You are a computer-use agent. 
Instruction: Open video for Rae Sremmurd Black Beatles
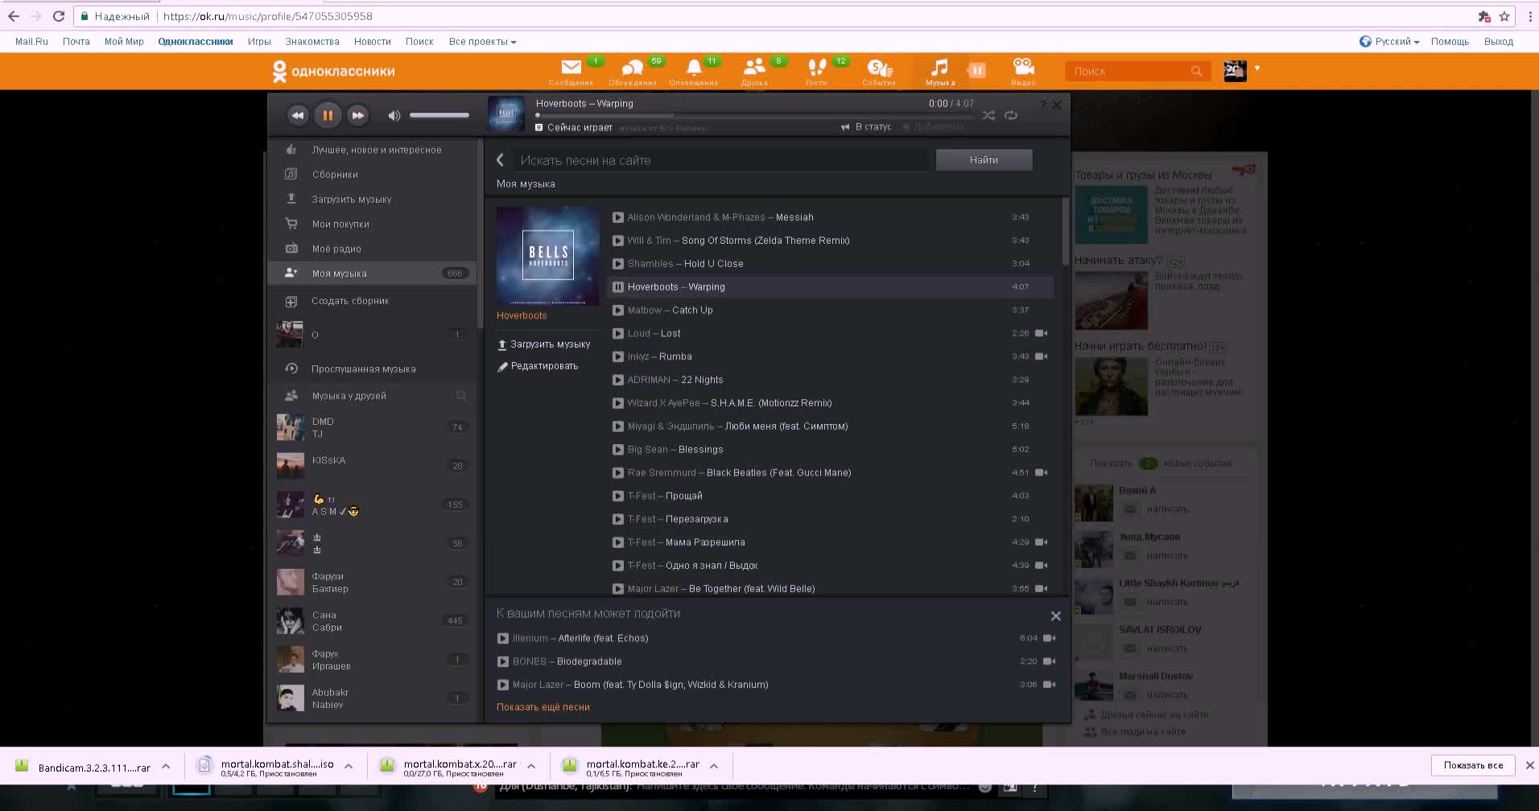pos(1041,472)
